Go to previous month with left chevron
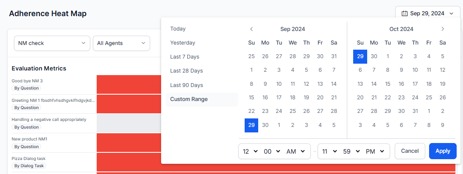This screenshot has width=463, height=174. [251, 29]
